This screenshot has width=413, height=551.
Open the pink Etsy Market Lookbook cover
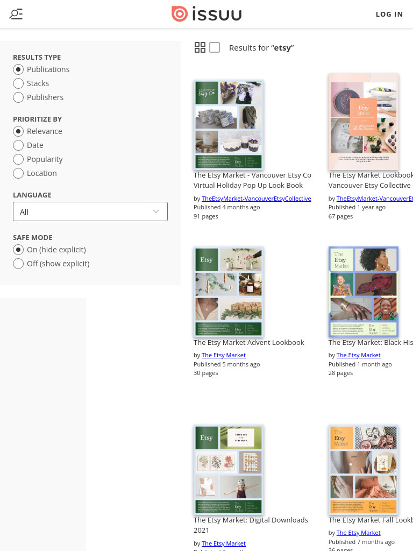(364, 122)
